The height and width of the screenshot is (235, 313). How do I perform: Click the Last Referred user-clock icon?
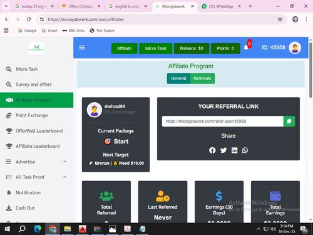pyautogui.click(x=163, y=196)
